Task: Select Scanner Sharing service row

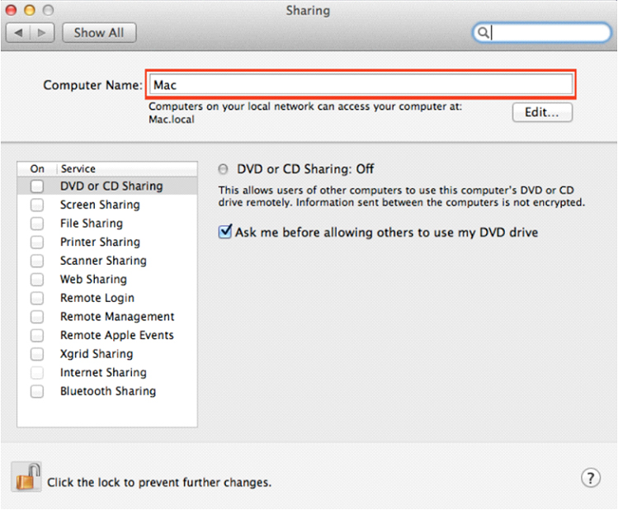Action: tap(107, 261)
